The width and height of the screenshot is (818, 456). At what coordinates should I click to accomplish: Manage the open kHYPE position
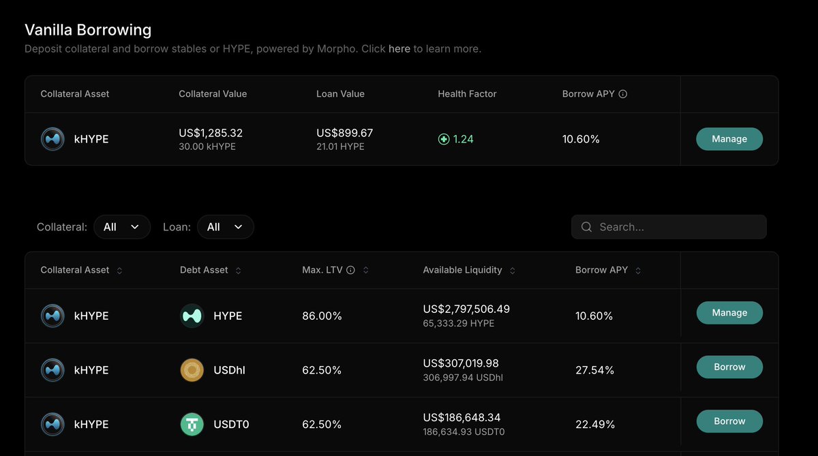[729, 139]
